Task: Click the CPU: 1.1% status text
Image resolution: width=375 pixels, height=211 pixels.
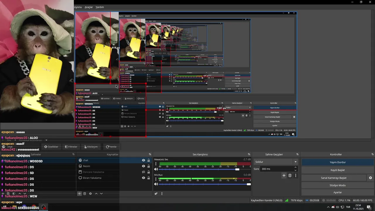Action: click(344, 200)
